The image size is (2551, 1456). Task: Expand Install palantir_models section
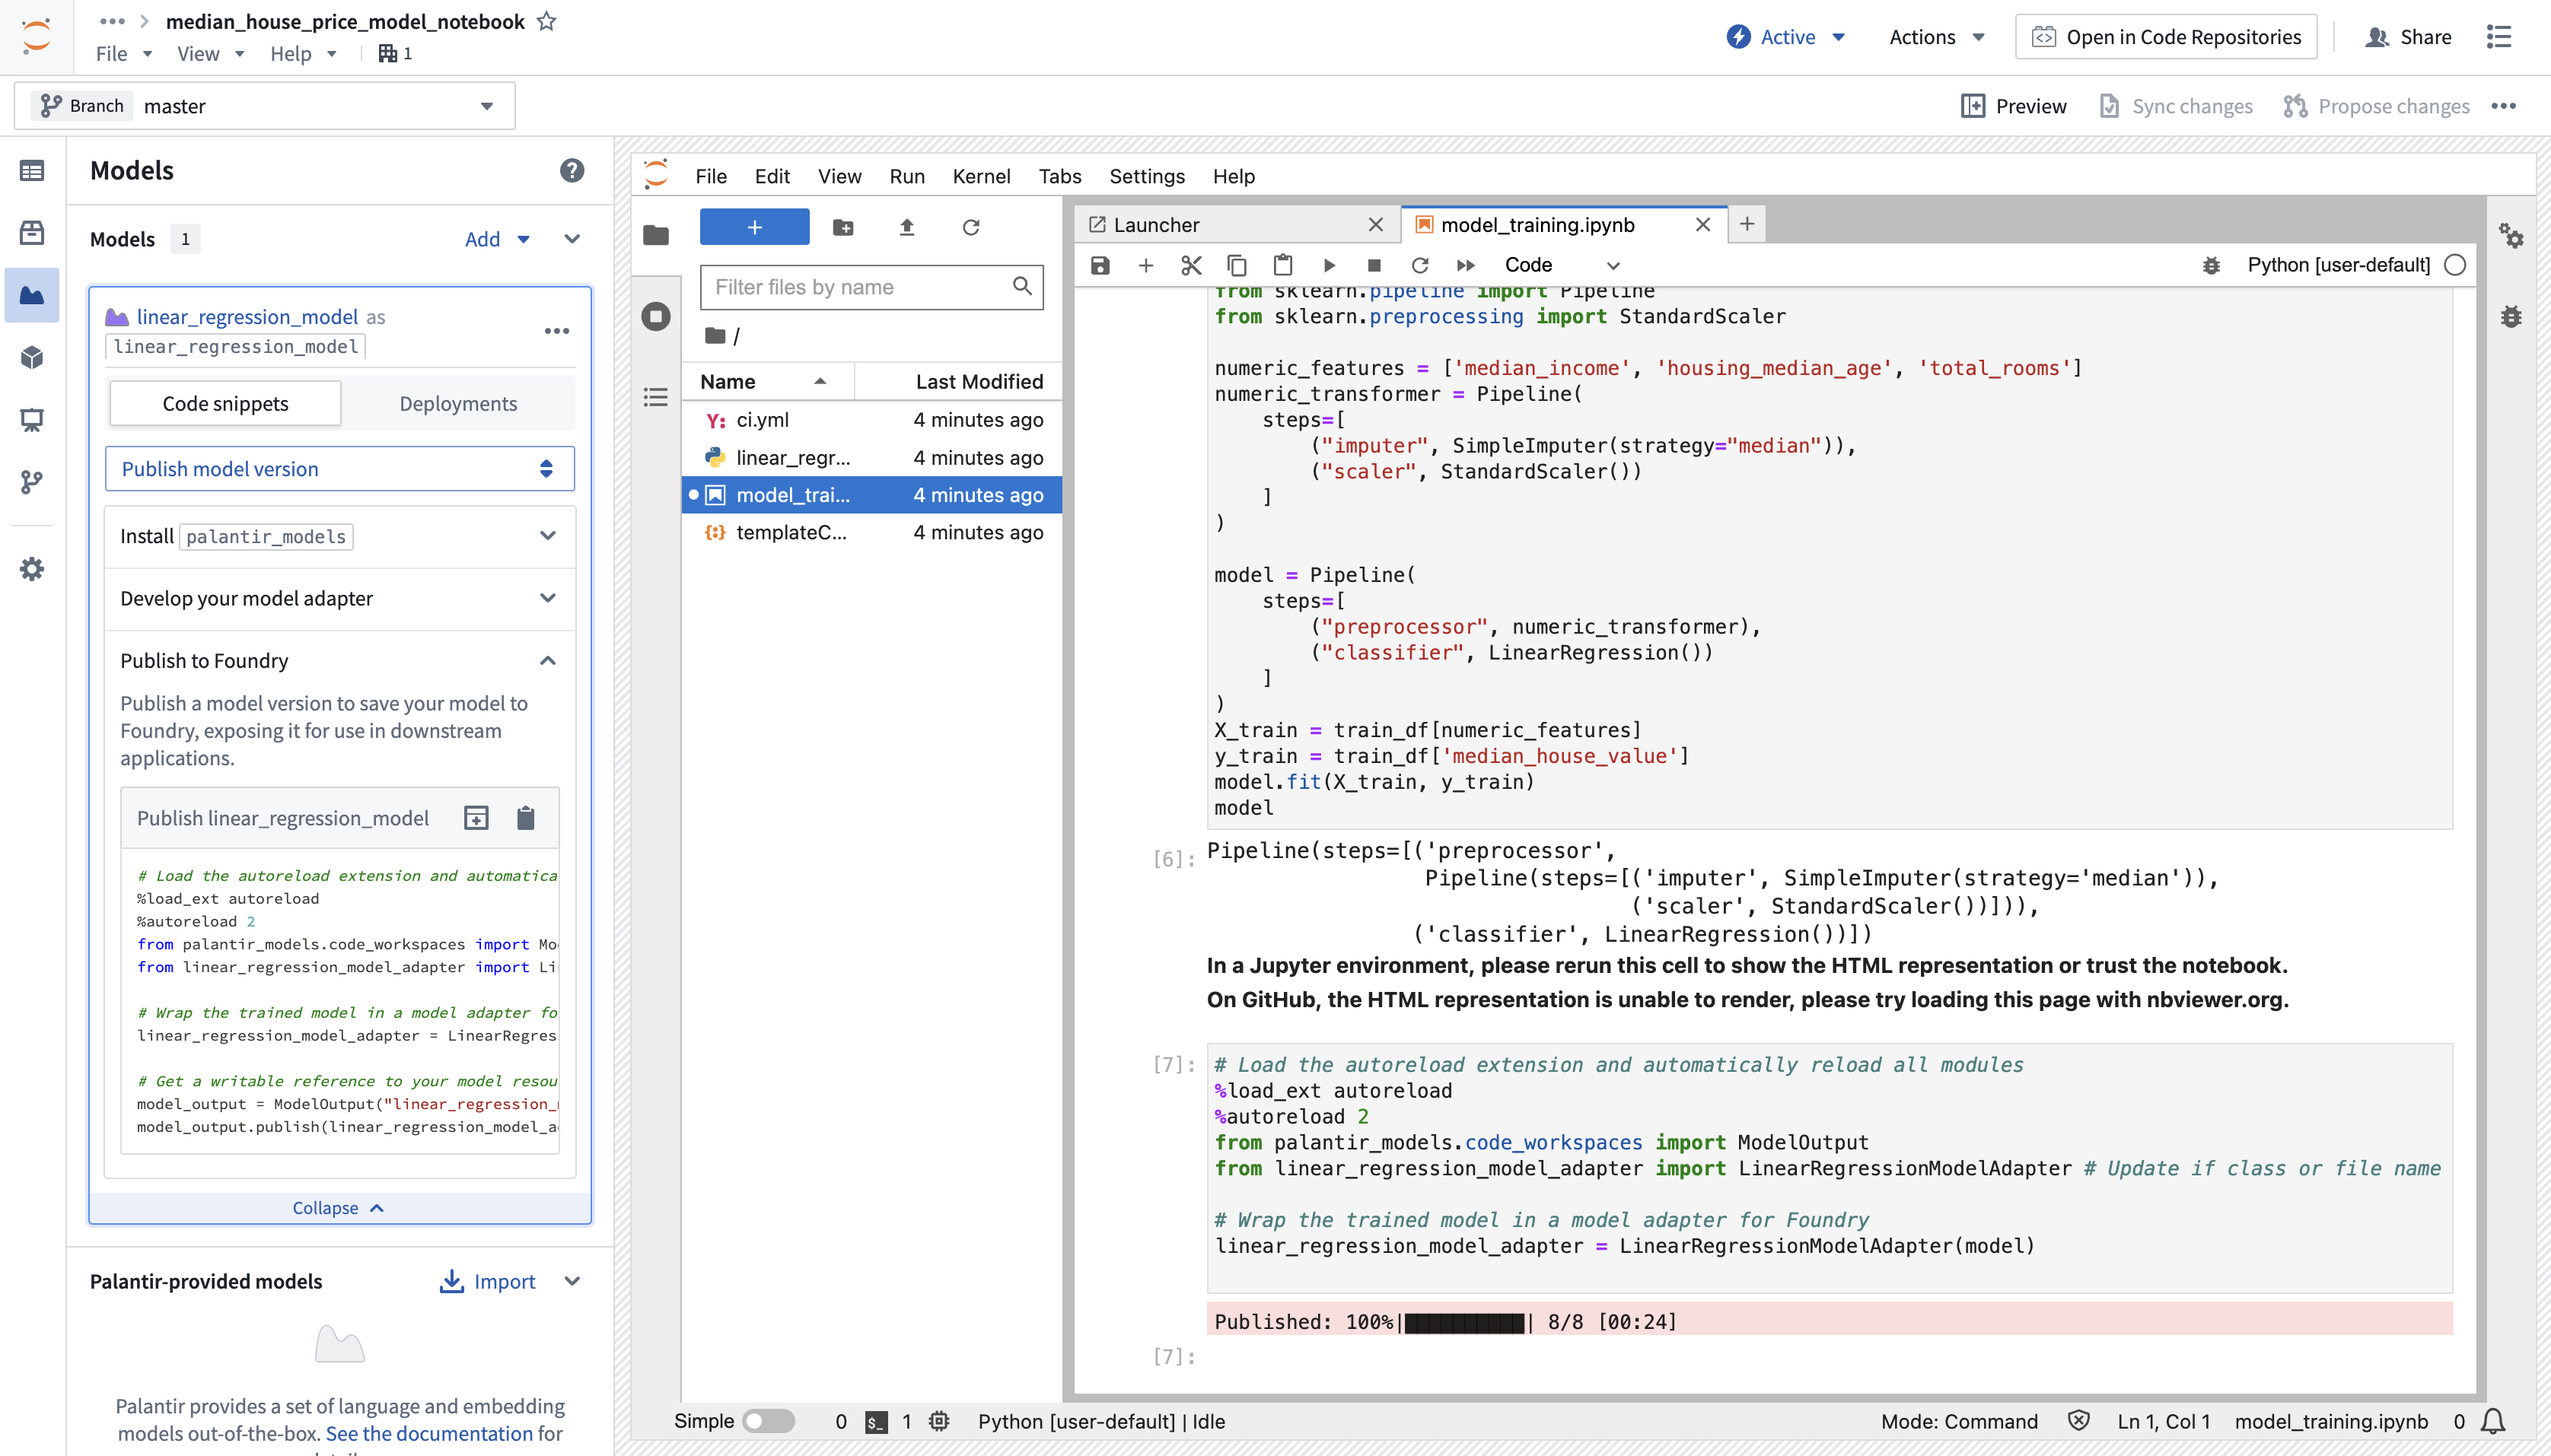pos(340,536)
